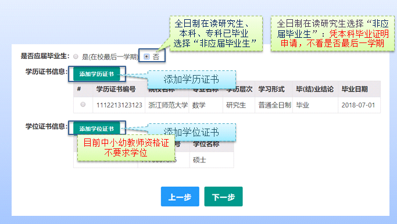Click the 是否应届毕业生 label
397x224 pixels.
(x=45, y=56)
